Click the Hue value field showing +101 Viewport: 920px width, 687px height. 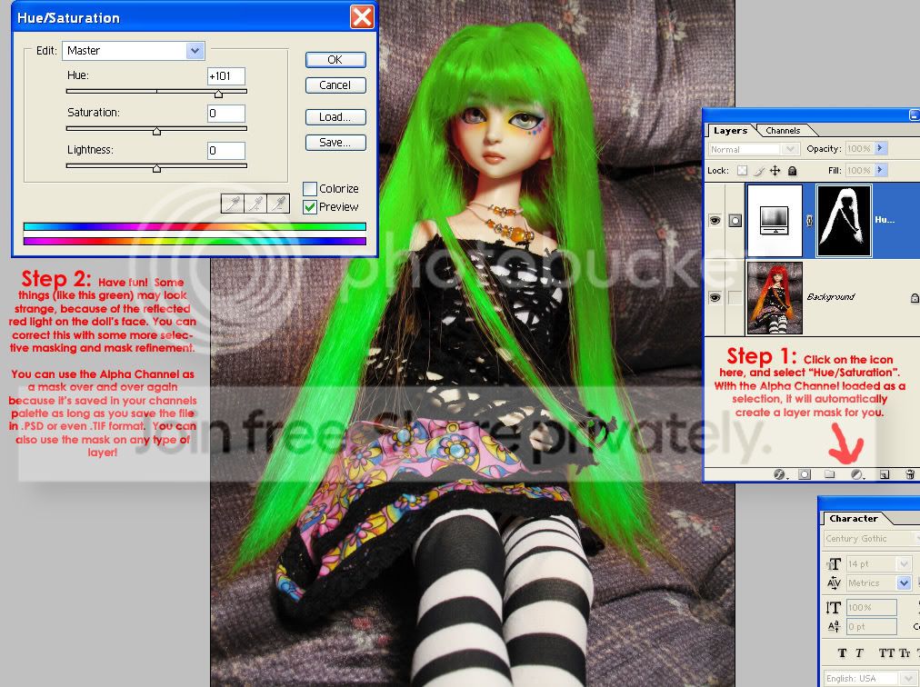(225, 76)
